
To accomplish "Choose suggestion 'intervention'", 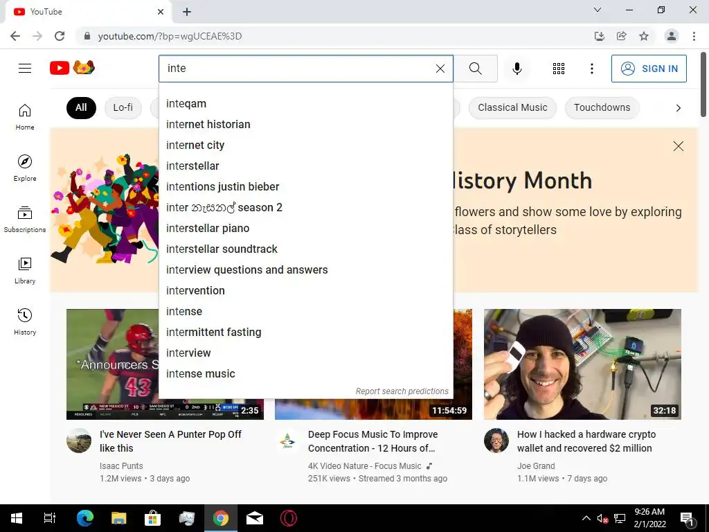I will click(x=305, y=291).
